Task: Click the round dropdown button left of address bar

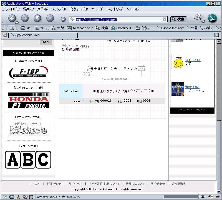Action: [x=63, y=19]
